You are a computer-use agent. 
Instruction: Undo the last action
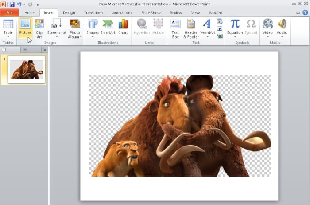tap(19, 4)
